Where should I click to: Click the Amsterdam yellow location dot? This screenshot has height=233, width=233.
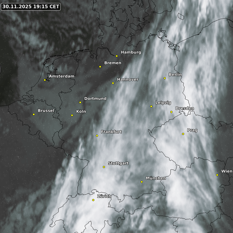[x=45, y=80]
